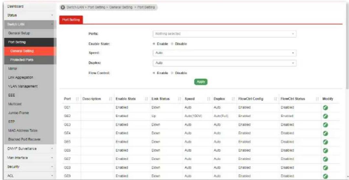Open the Speed dropdown
The height and width of the screenshot is (180, 349).
tap(224, 53)
